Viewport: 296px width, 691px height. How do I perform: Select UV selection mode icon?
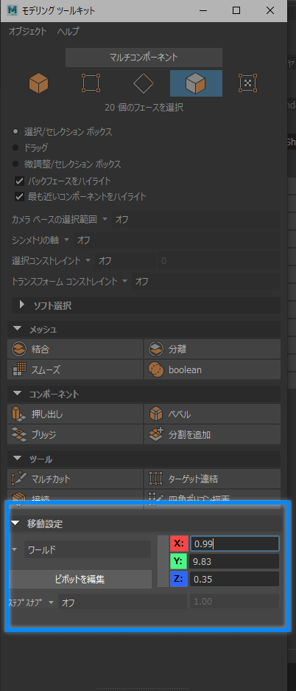tap(247, 83)
